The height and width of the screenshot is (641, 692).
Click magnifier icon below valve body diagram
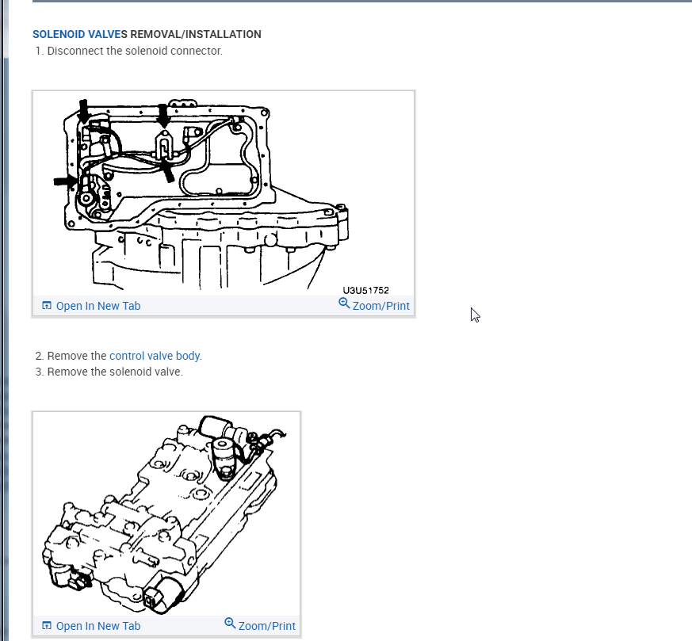coord(230,624)
